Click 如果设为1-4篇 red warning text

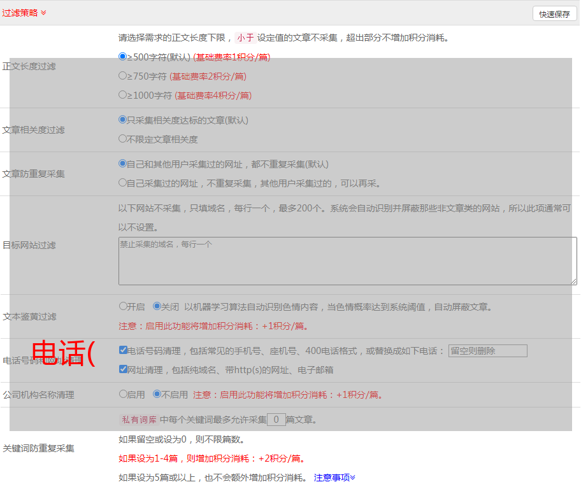(213, 458)
